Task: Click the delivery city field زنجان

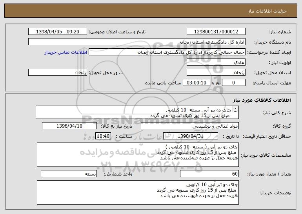Action: (58, 73)
